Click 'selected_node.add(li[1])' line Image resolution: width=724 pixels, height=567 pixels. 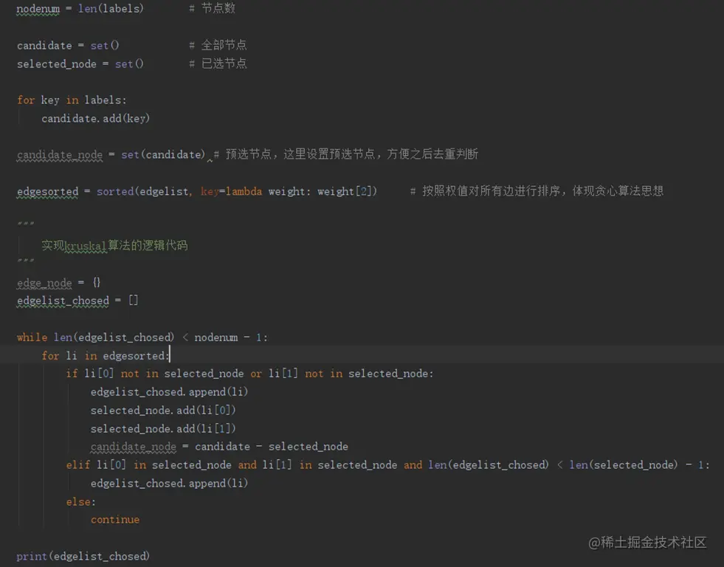(163, 428)
